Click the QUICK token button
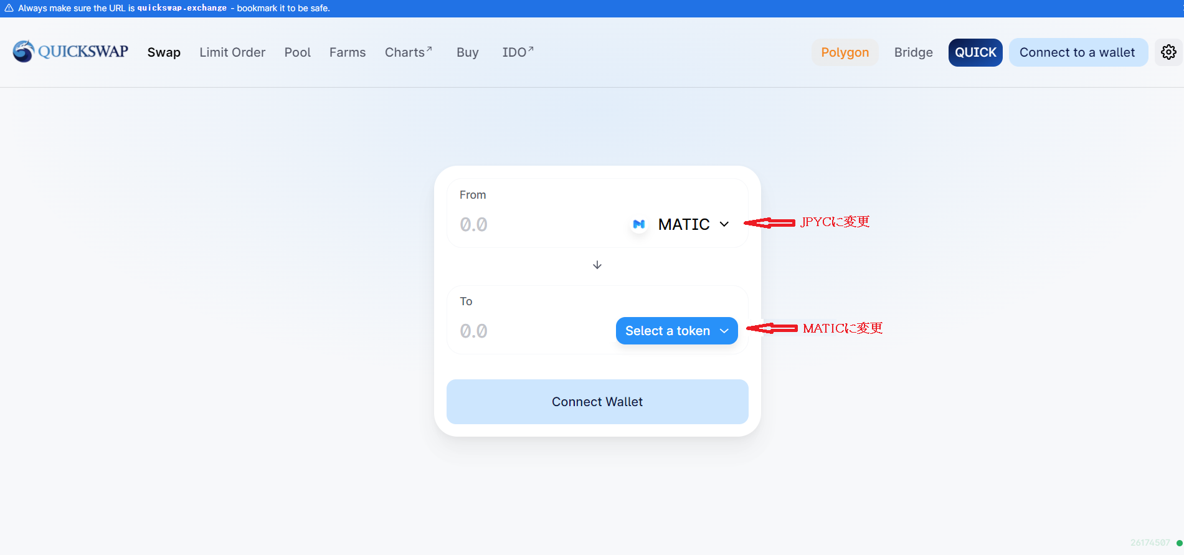This screenshot has height=555, width=1184. coord(975,52)
